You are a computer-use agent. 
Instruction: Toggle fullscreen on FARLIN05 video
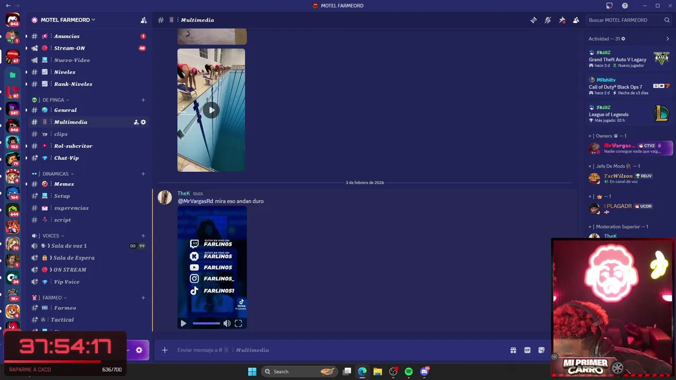(238, 324)
